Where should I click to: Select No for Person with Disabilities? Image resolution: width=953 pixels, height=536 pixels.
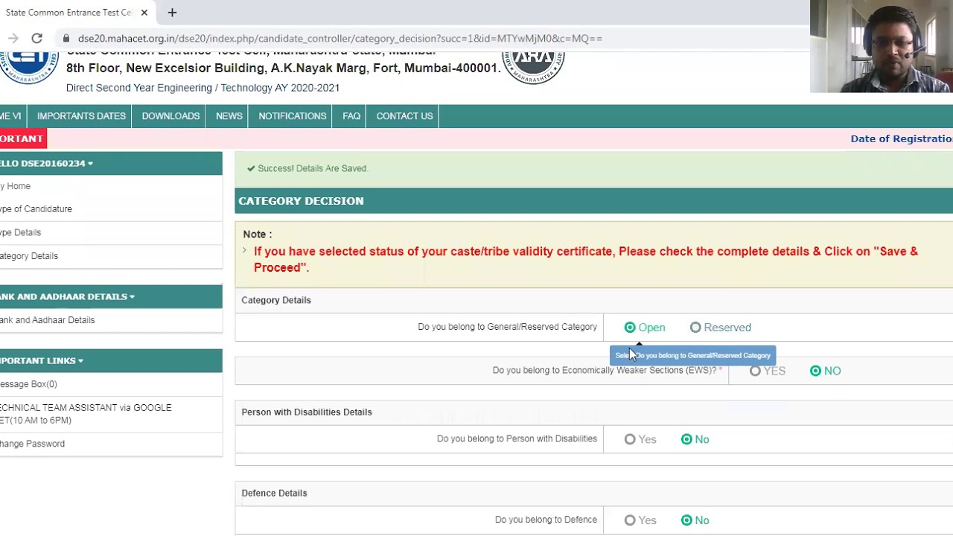tap(686, 439)
